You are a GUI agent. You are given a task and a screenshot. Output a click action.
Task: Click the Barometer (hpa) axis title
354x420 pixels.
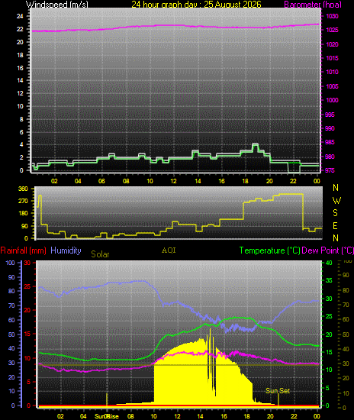[313, 5]
